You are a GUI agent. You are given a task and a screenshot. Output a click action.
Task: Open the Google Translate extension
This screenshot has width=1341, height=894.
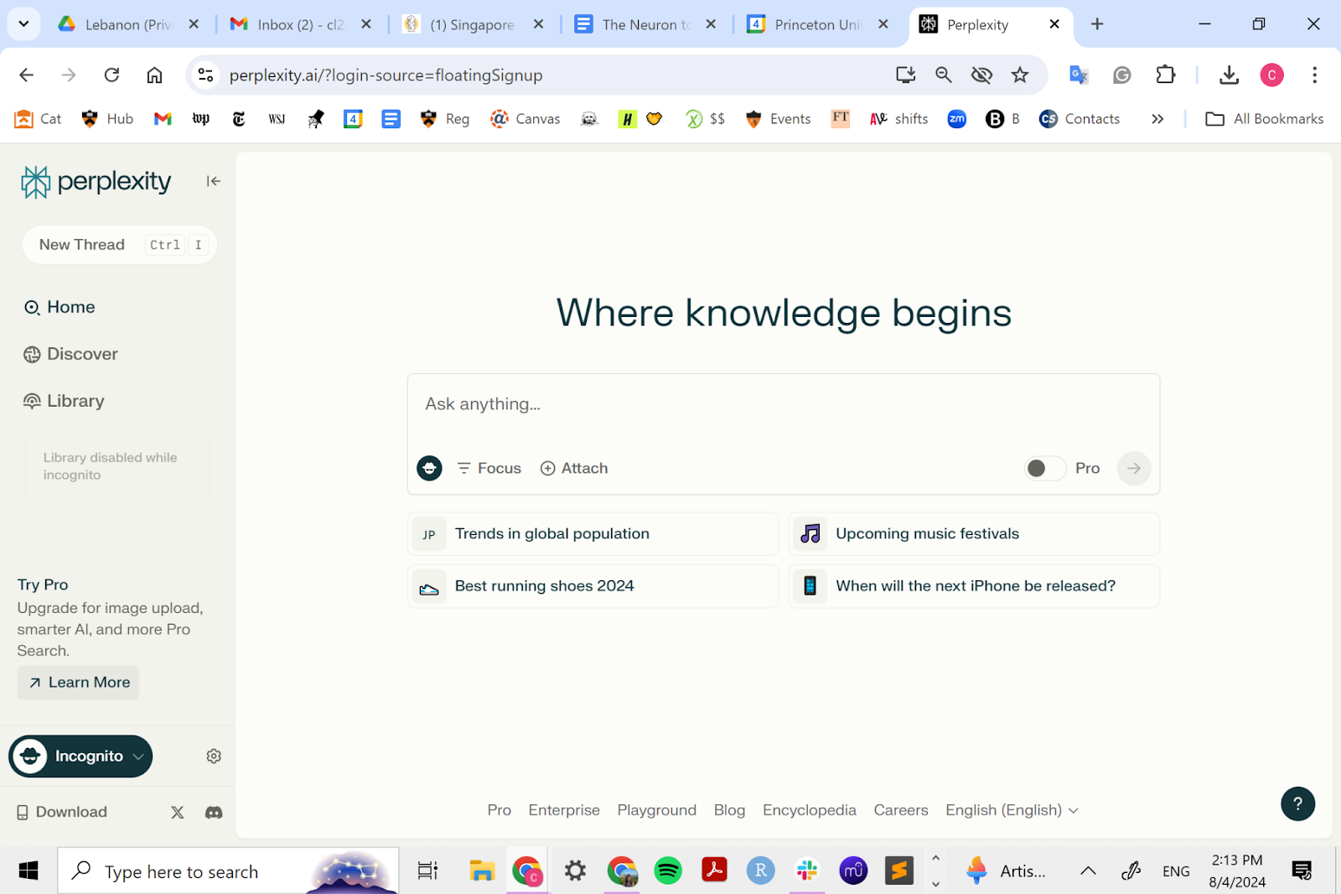click(x=1079, y=75)
